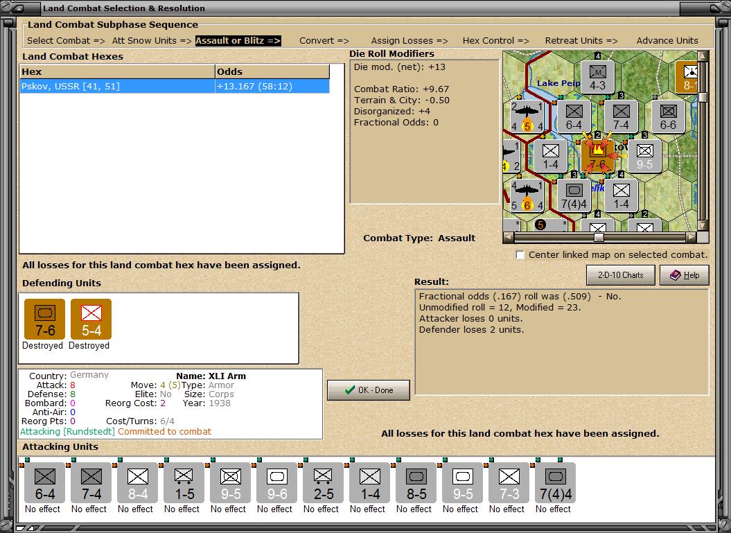Click the Name: XLI Arm unit label

pos(211,376)
